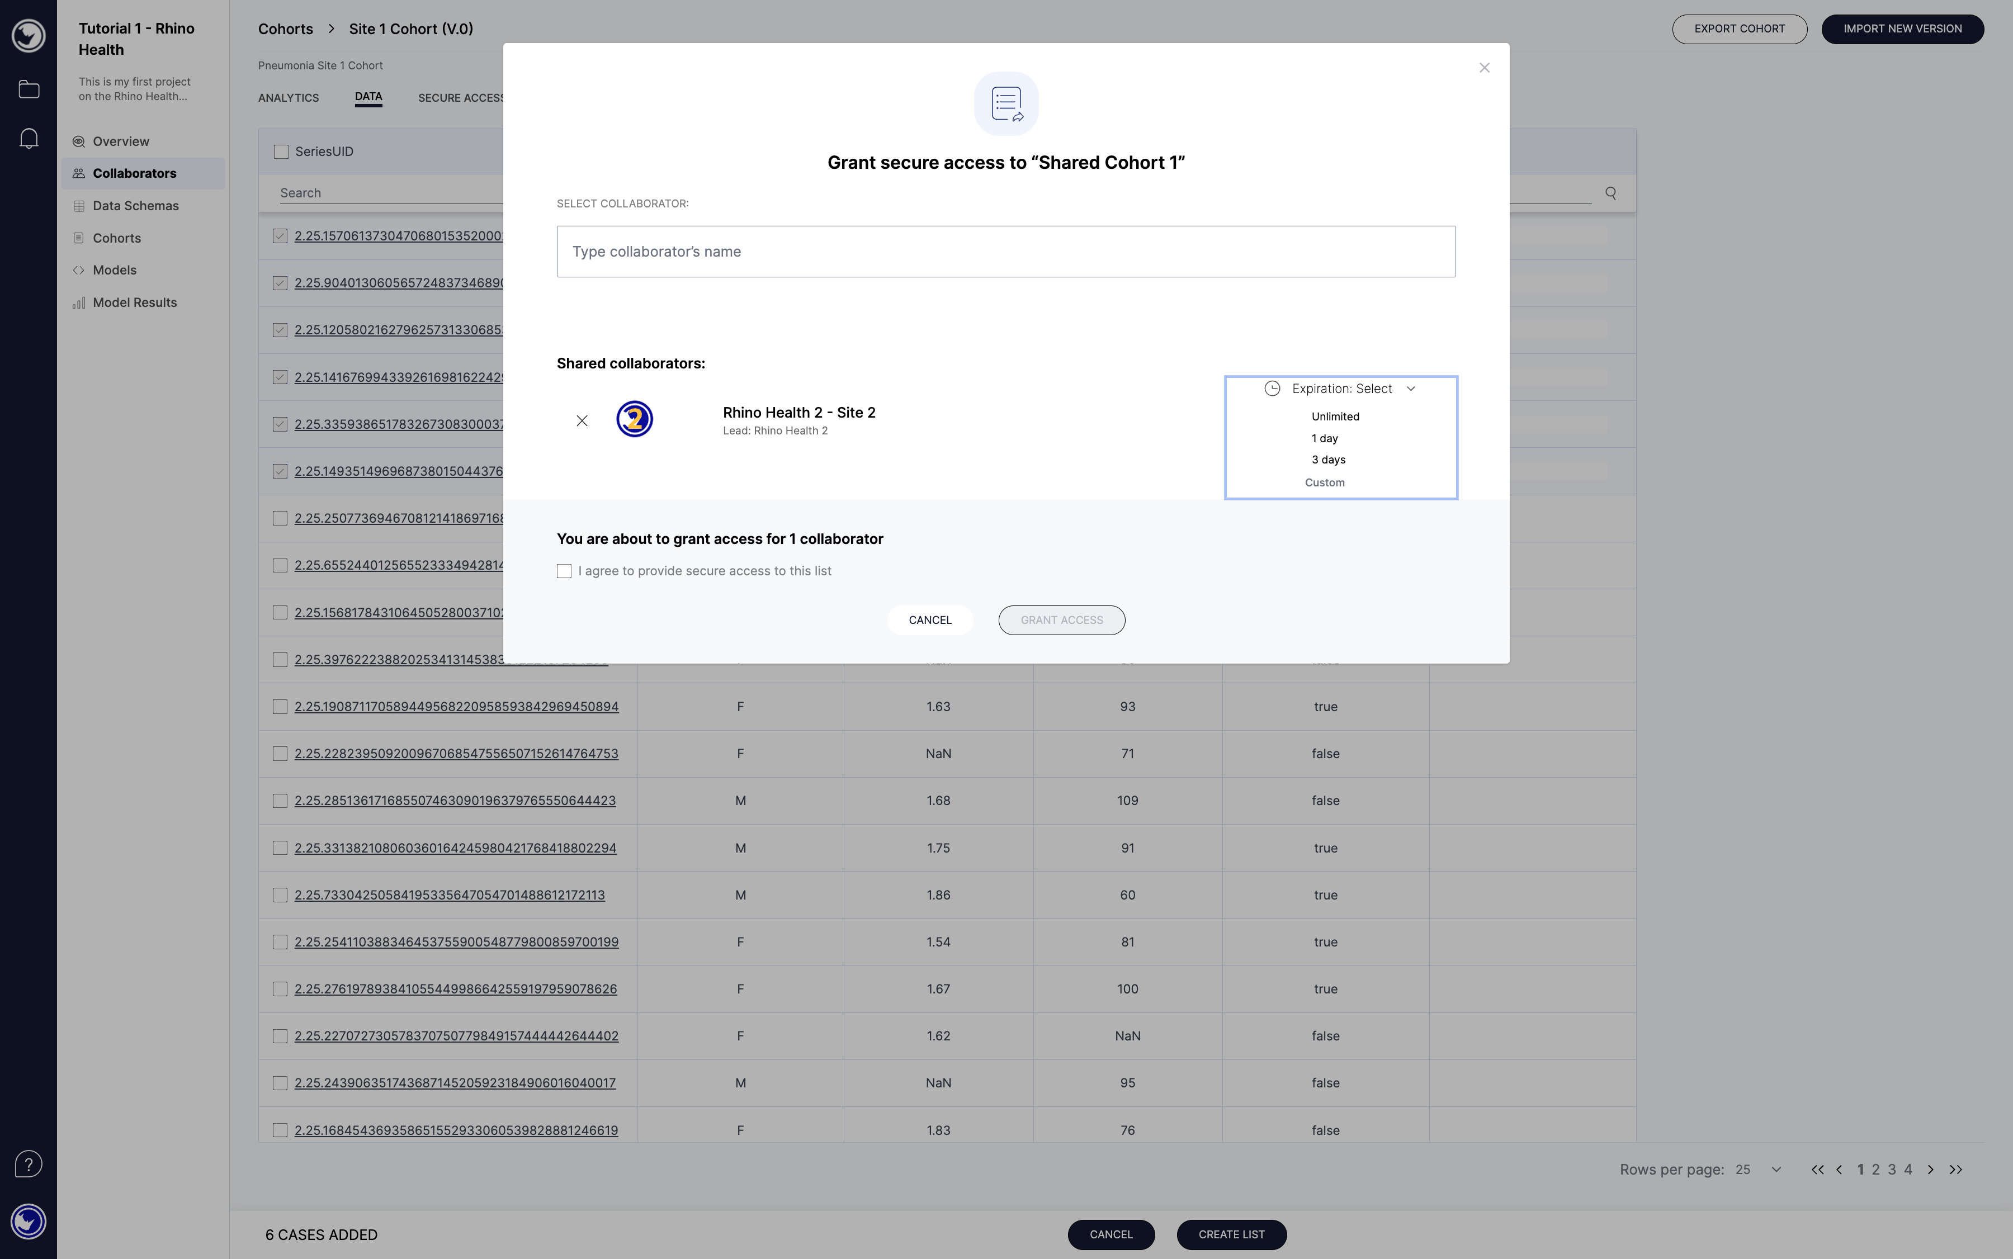Click the GRANT ACCESS button
This screenshot has width=2013, height=1259.
(x=1062, y=621)
